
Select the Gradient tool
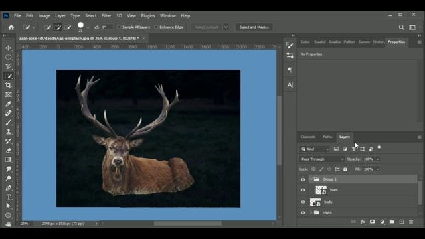[9, 159]
